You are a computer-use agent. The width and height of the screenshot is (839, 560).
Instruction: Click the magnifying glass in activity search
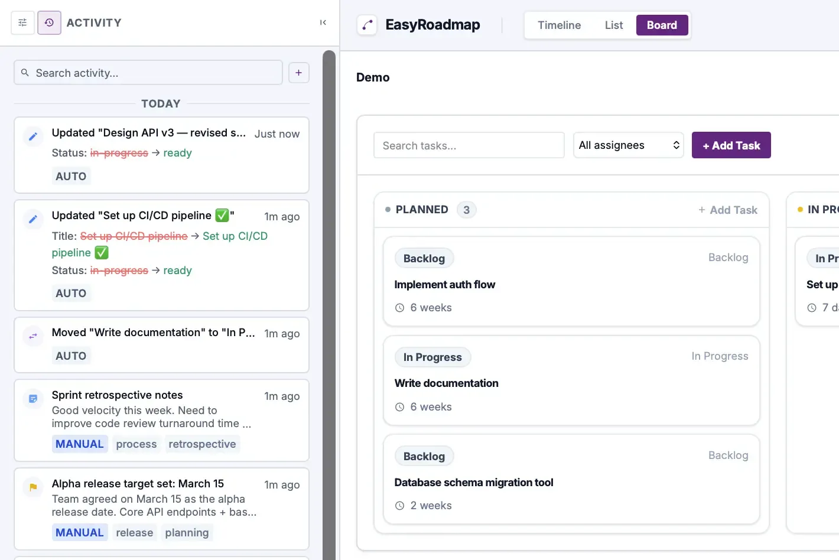[x=25, y=72]
